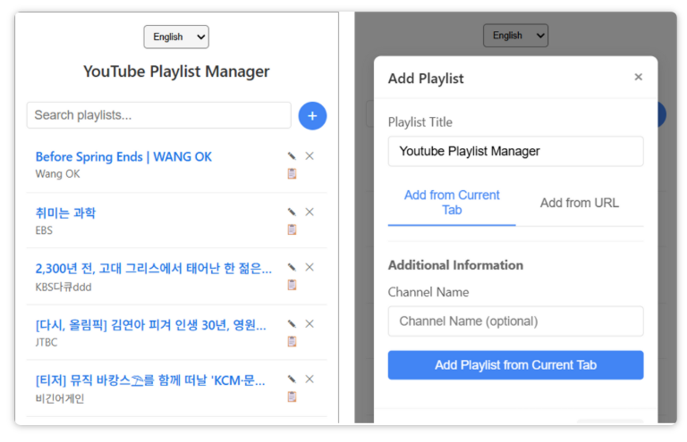
Task: Open the English language dropdown behind the Add Playlist dialog
Action: tap(515, 36)
